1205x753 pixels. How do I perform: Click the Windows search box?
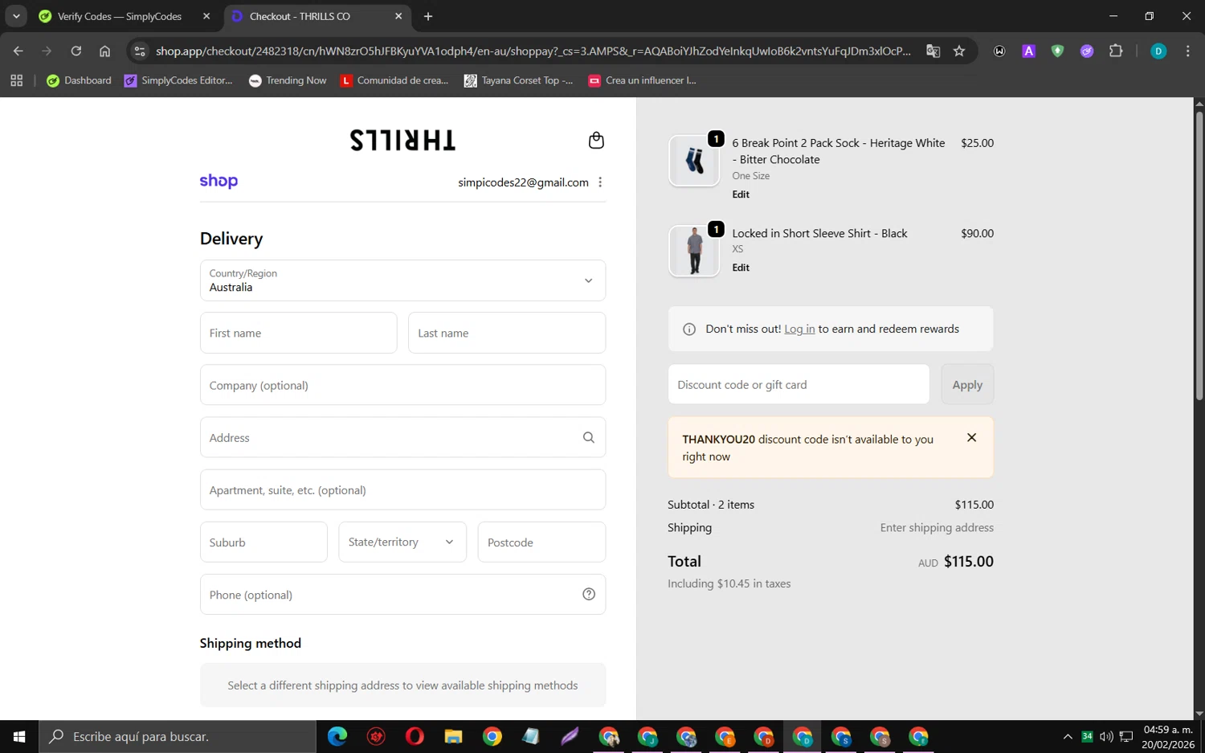click(x=178, y=736)
